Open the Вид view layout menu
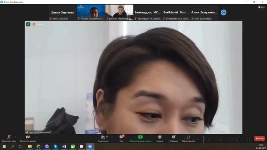The width and height of the screenshot is (267, 150). tap(262, 7)
